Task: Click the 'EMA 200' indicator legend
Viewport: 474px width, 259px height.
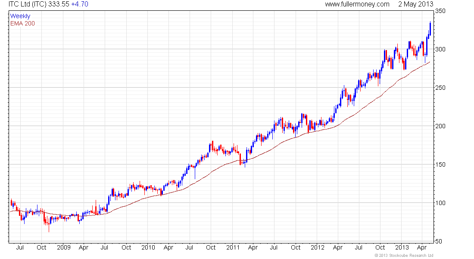Action: click(x=23, y=23)
